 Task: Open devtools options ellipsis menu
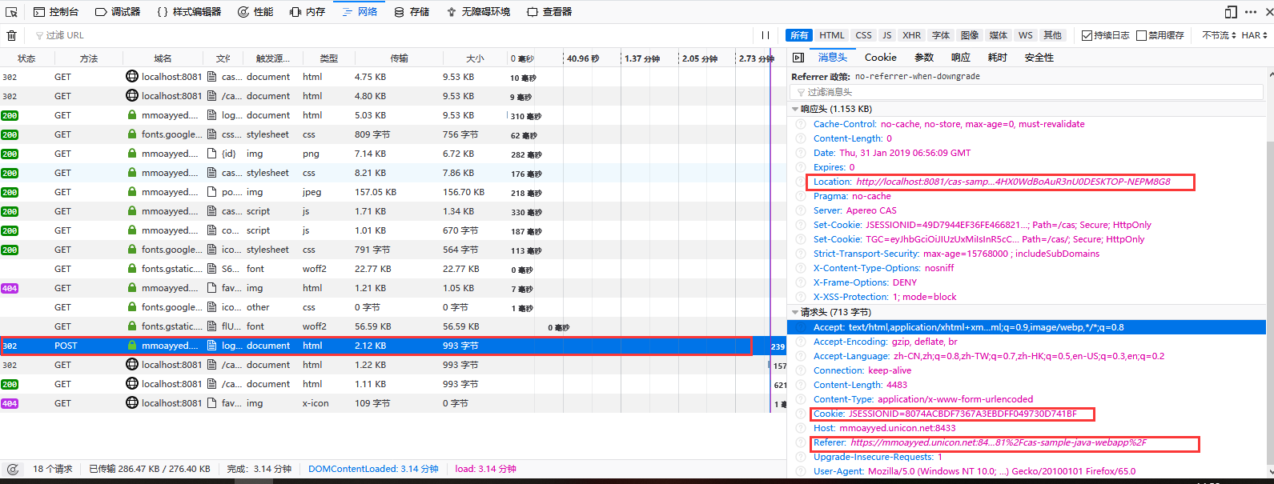click(1251, 12)
